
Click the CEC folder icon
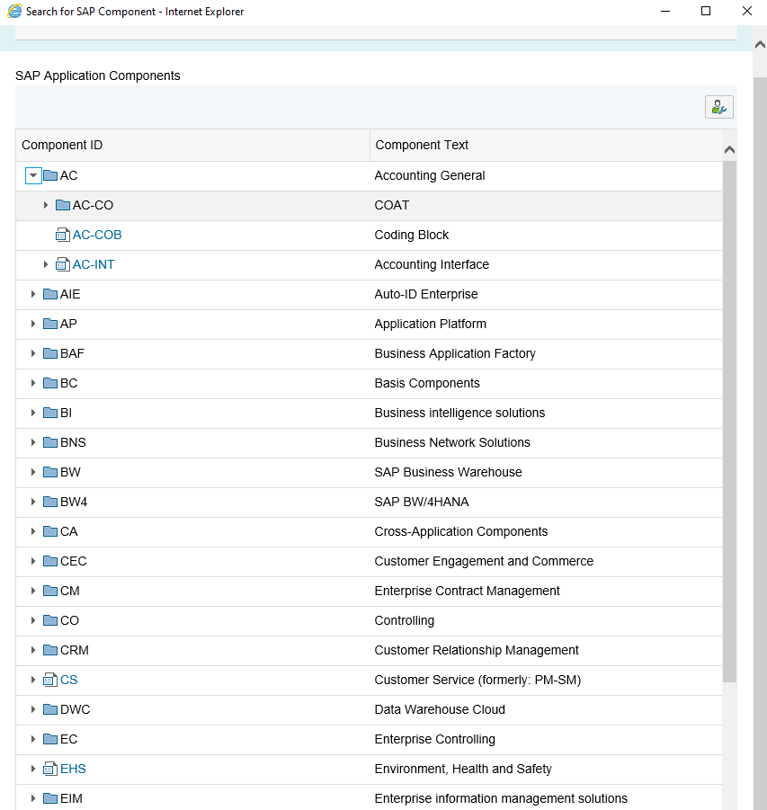pos(50,561)
